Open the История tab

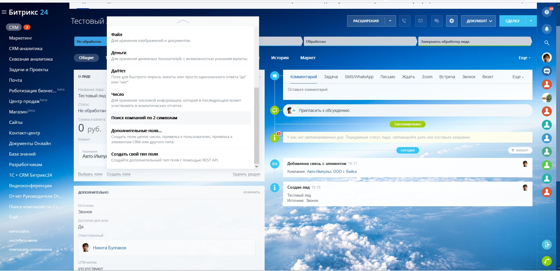click(280, 58)
